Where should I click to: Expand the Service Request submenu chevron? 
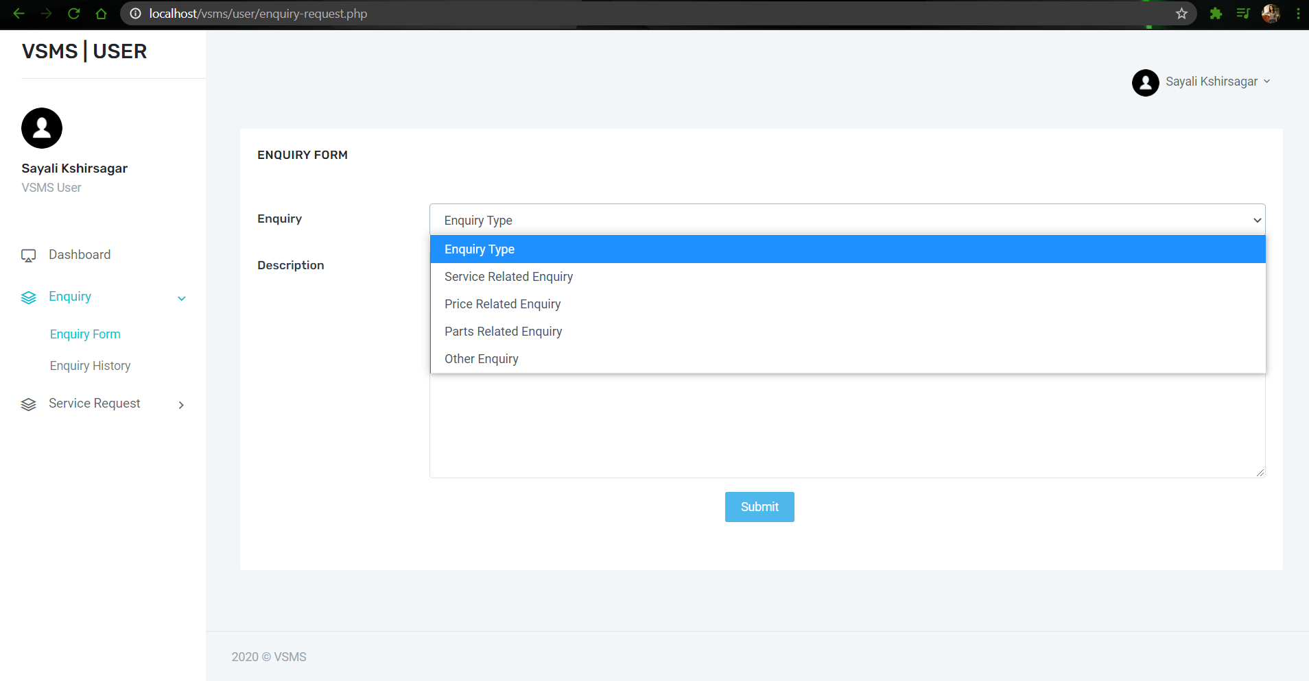[x=181, y=405]
